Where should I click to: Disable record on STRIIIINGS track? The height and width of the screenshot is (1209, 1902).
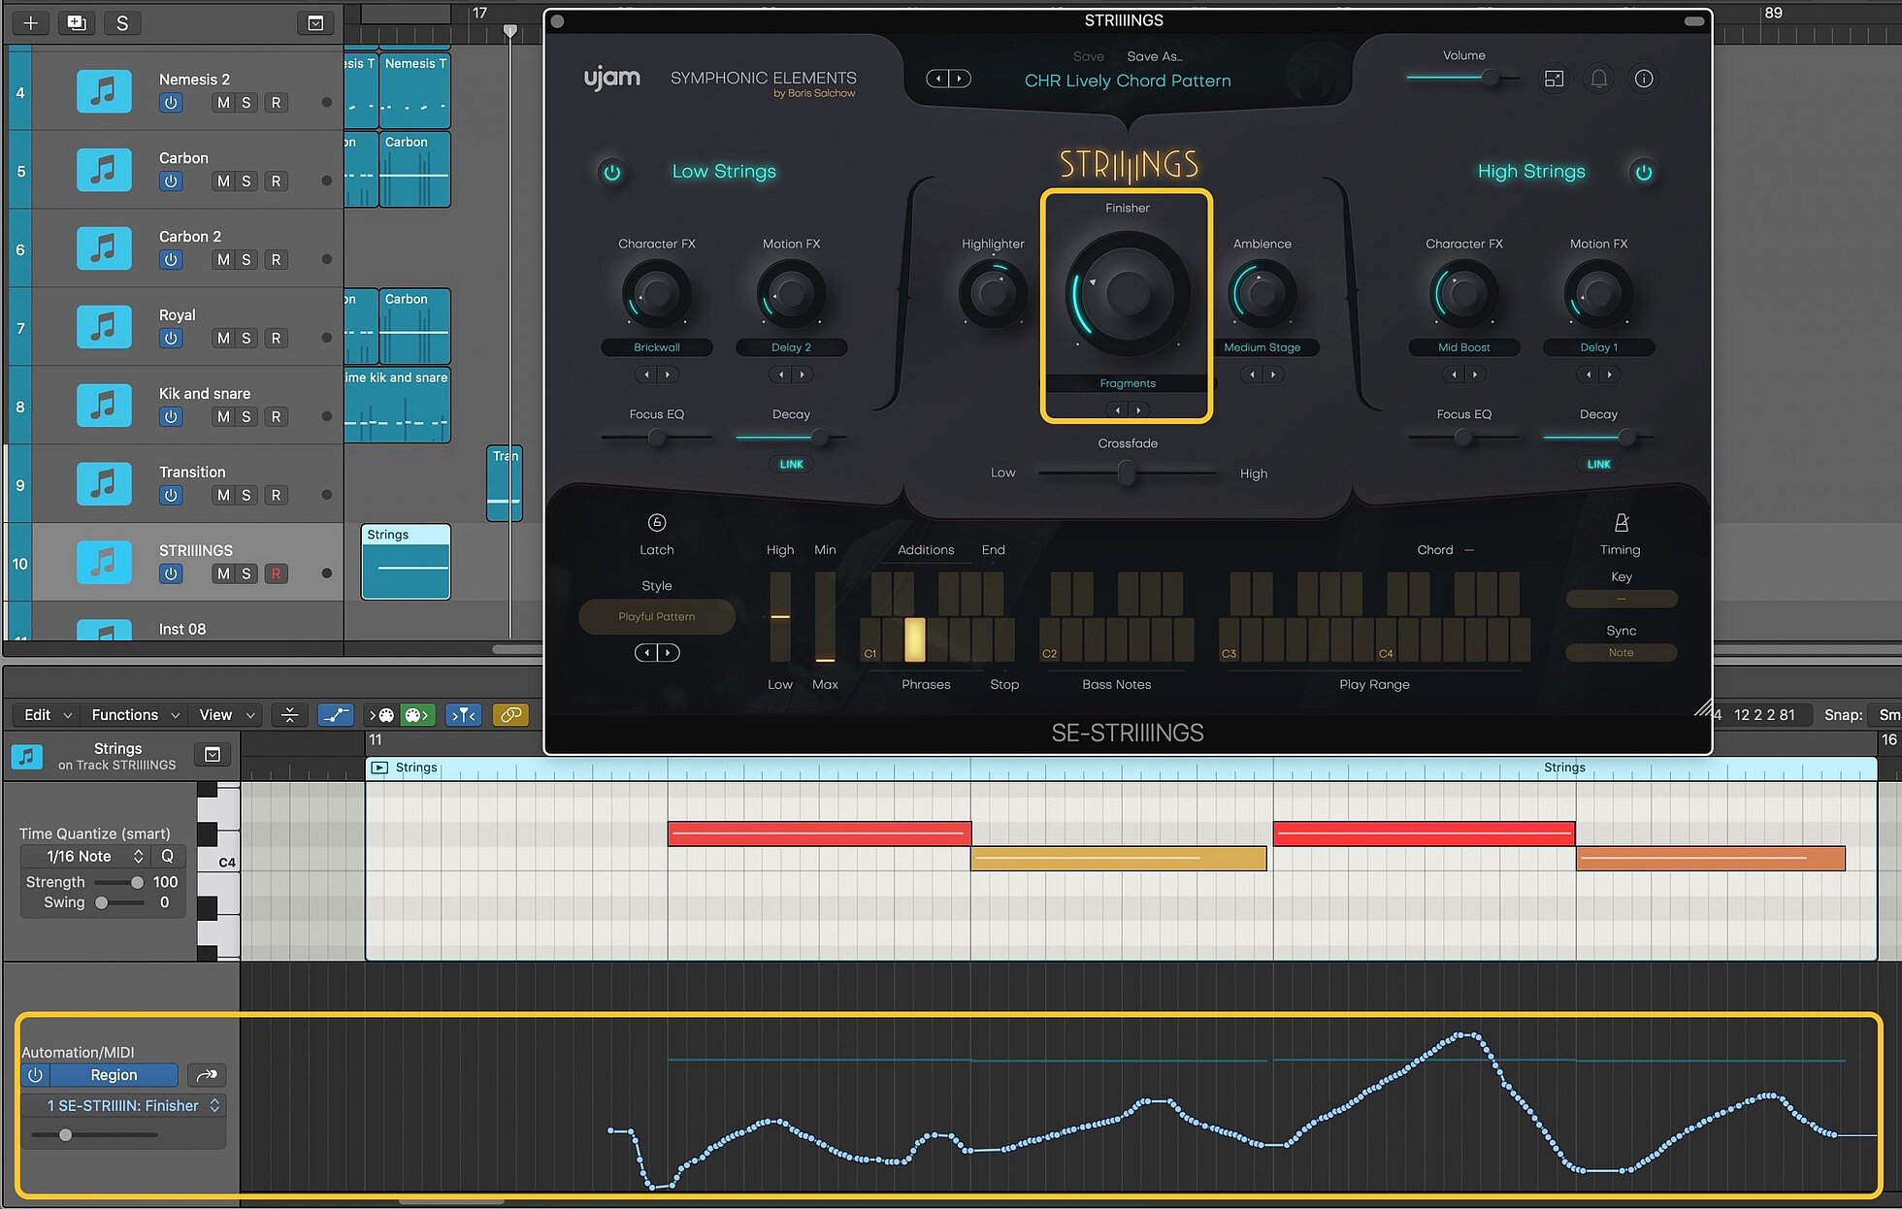click(x=277, y=574)
